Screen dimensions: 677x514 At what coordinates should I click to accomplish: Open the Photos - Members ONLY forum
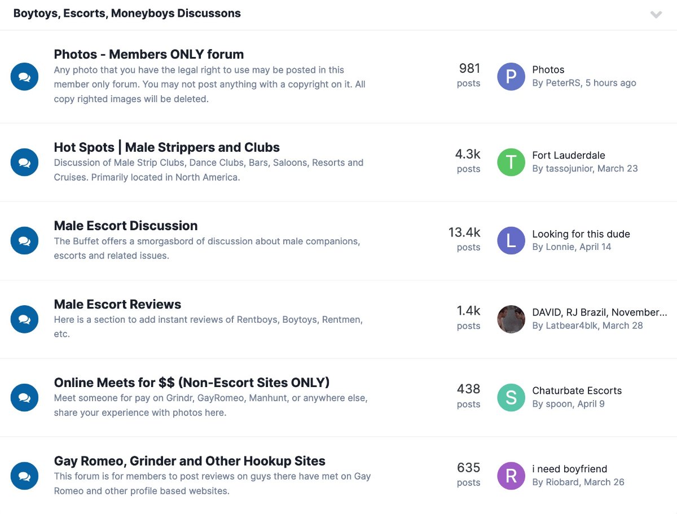(x=149, y=55)
